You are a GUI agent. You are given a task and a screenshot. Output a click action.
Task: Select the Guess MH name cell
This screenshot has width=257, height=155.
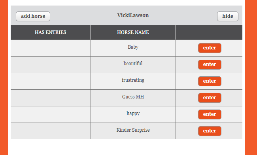pyautogui.click(x=133, y=98)
